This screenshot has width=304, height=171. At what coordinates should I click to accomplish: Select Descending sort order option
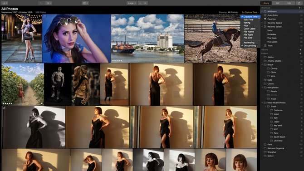(250, 46)
